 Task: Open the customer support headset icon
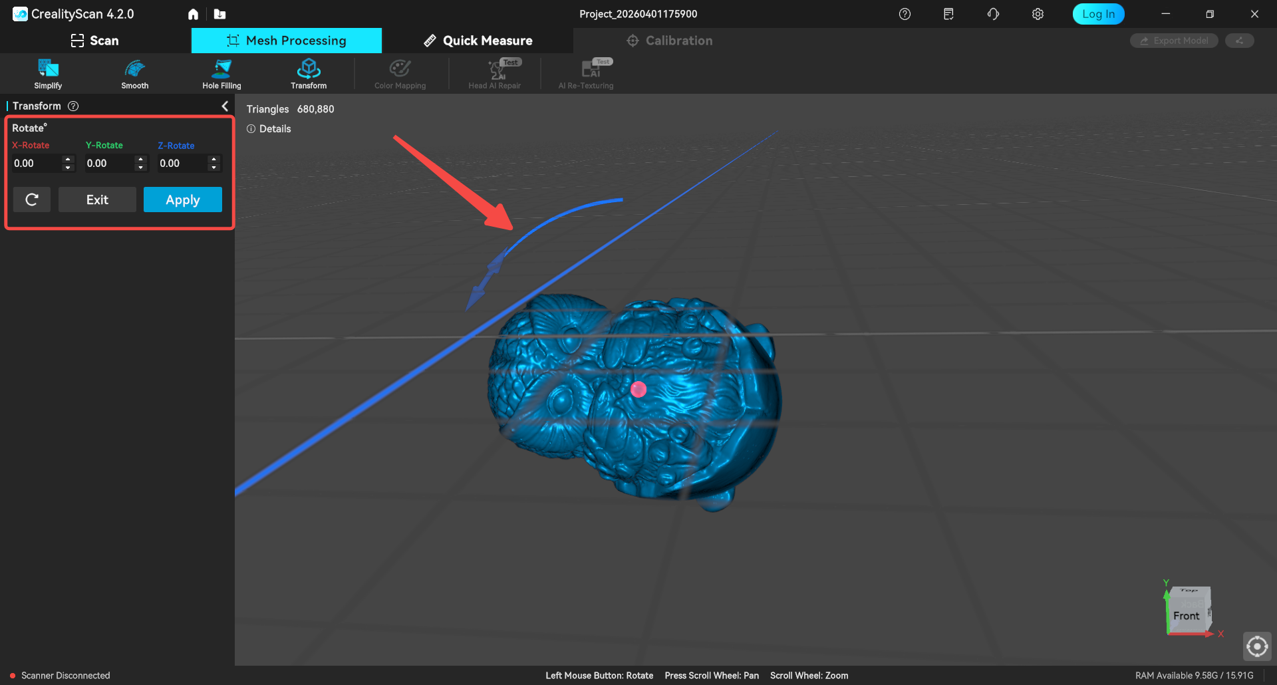(993, 14)
